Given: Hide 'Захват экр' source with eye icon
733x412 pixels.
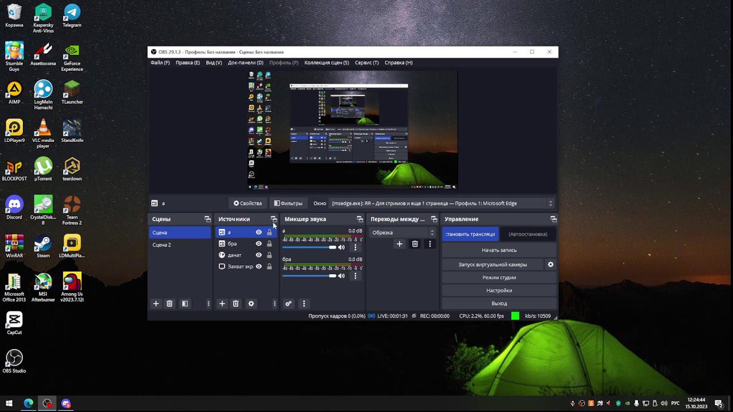Looking at the screenshot, I should (259, 267).
